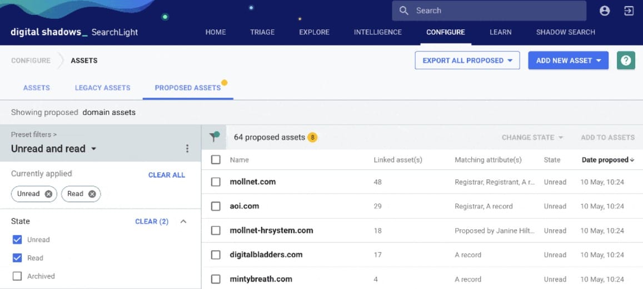Select the Proposed Assets tab
Image resolution: width=643 pixels, height=289 pixels.
(188, 88)
